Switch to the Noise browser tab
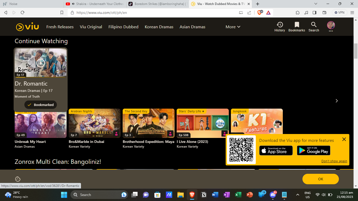 [31, 4]
